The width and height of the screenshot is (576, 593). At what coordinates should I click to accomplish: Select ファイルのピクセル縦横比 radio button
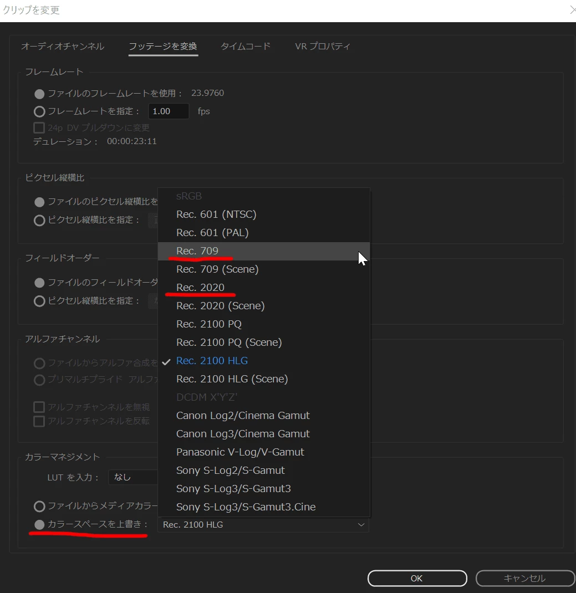point(39,202)
